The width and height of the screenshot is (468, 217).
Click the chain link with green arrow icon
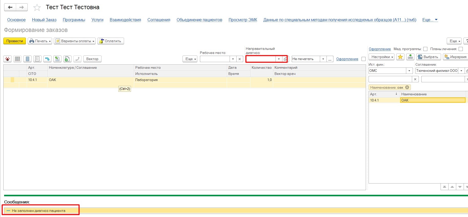410,57
